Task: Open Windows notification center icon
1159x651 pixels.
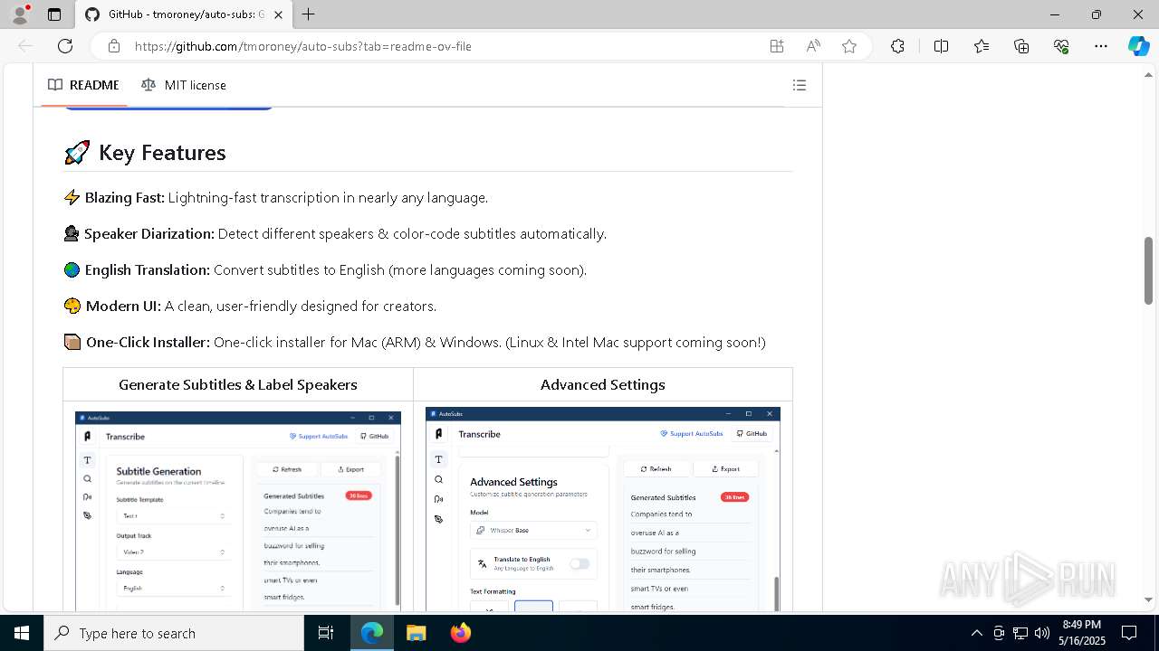Action: (1130, 633)
